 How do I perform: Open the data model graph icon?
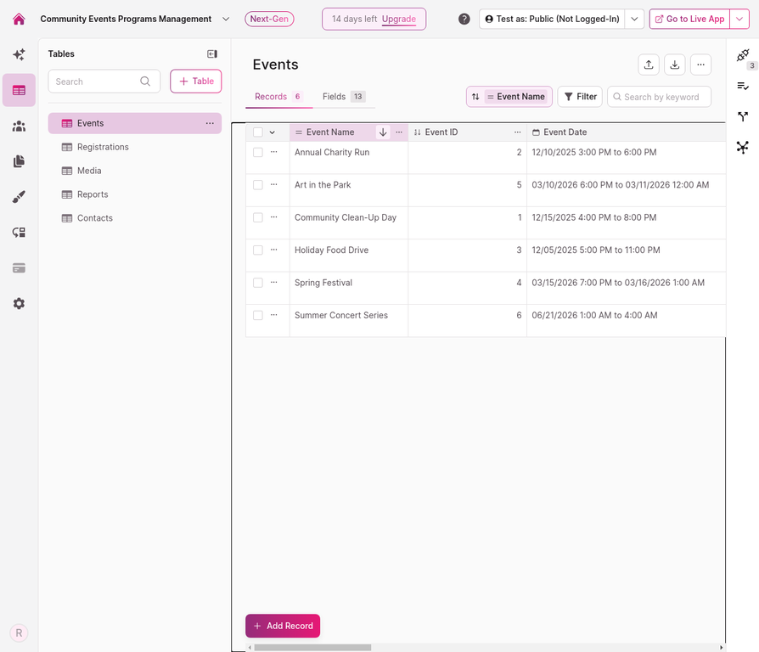point(743,147)
